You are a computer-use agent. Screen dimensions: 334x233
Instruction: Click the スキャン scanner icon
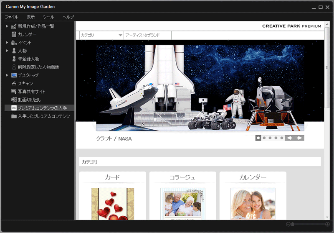[14, 83]
